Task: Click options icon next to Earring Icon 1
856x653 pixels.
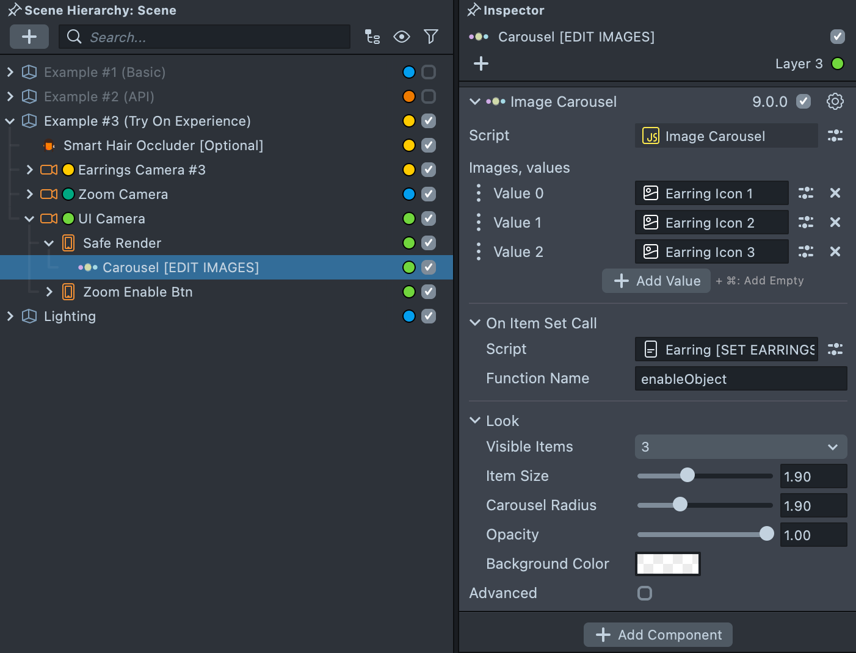Action: [806, 193]
